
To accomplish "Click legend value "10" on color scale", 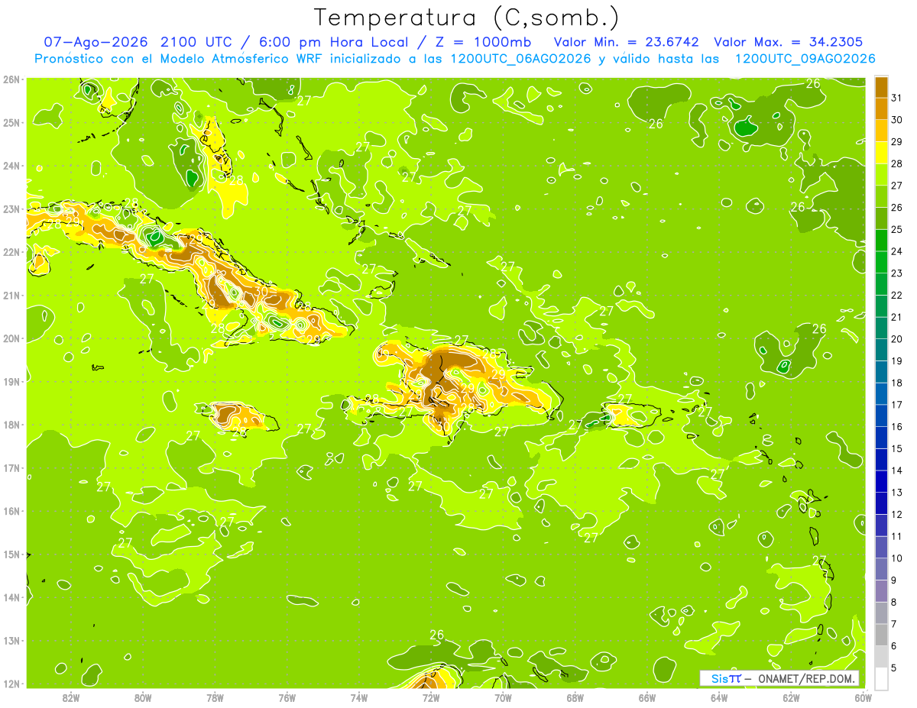I will click(x=897, y=558).
